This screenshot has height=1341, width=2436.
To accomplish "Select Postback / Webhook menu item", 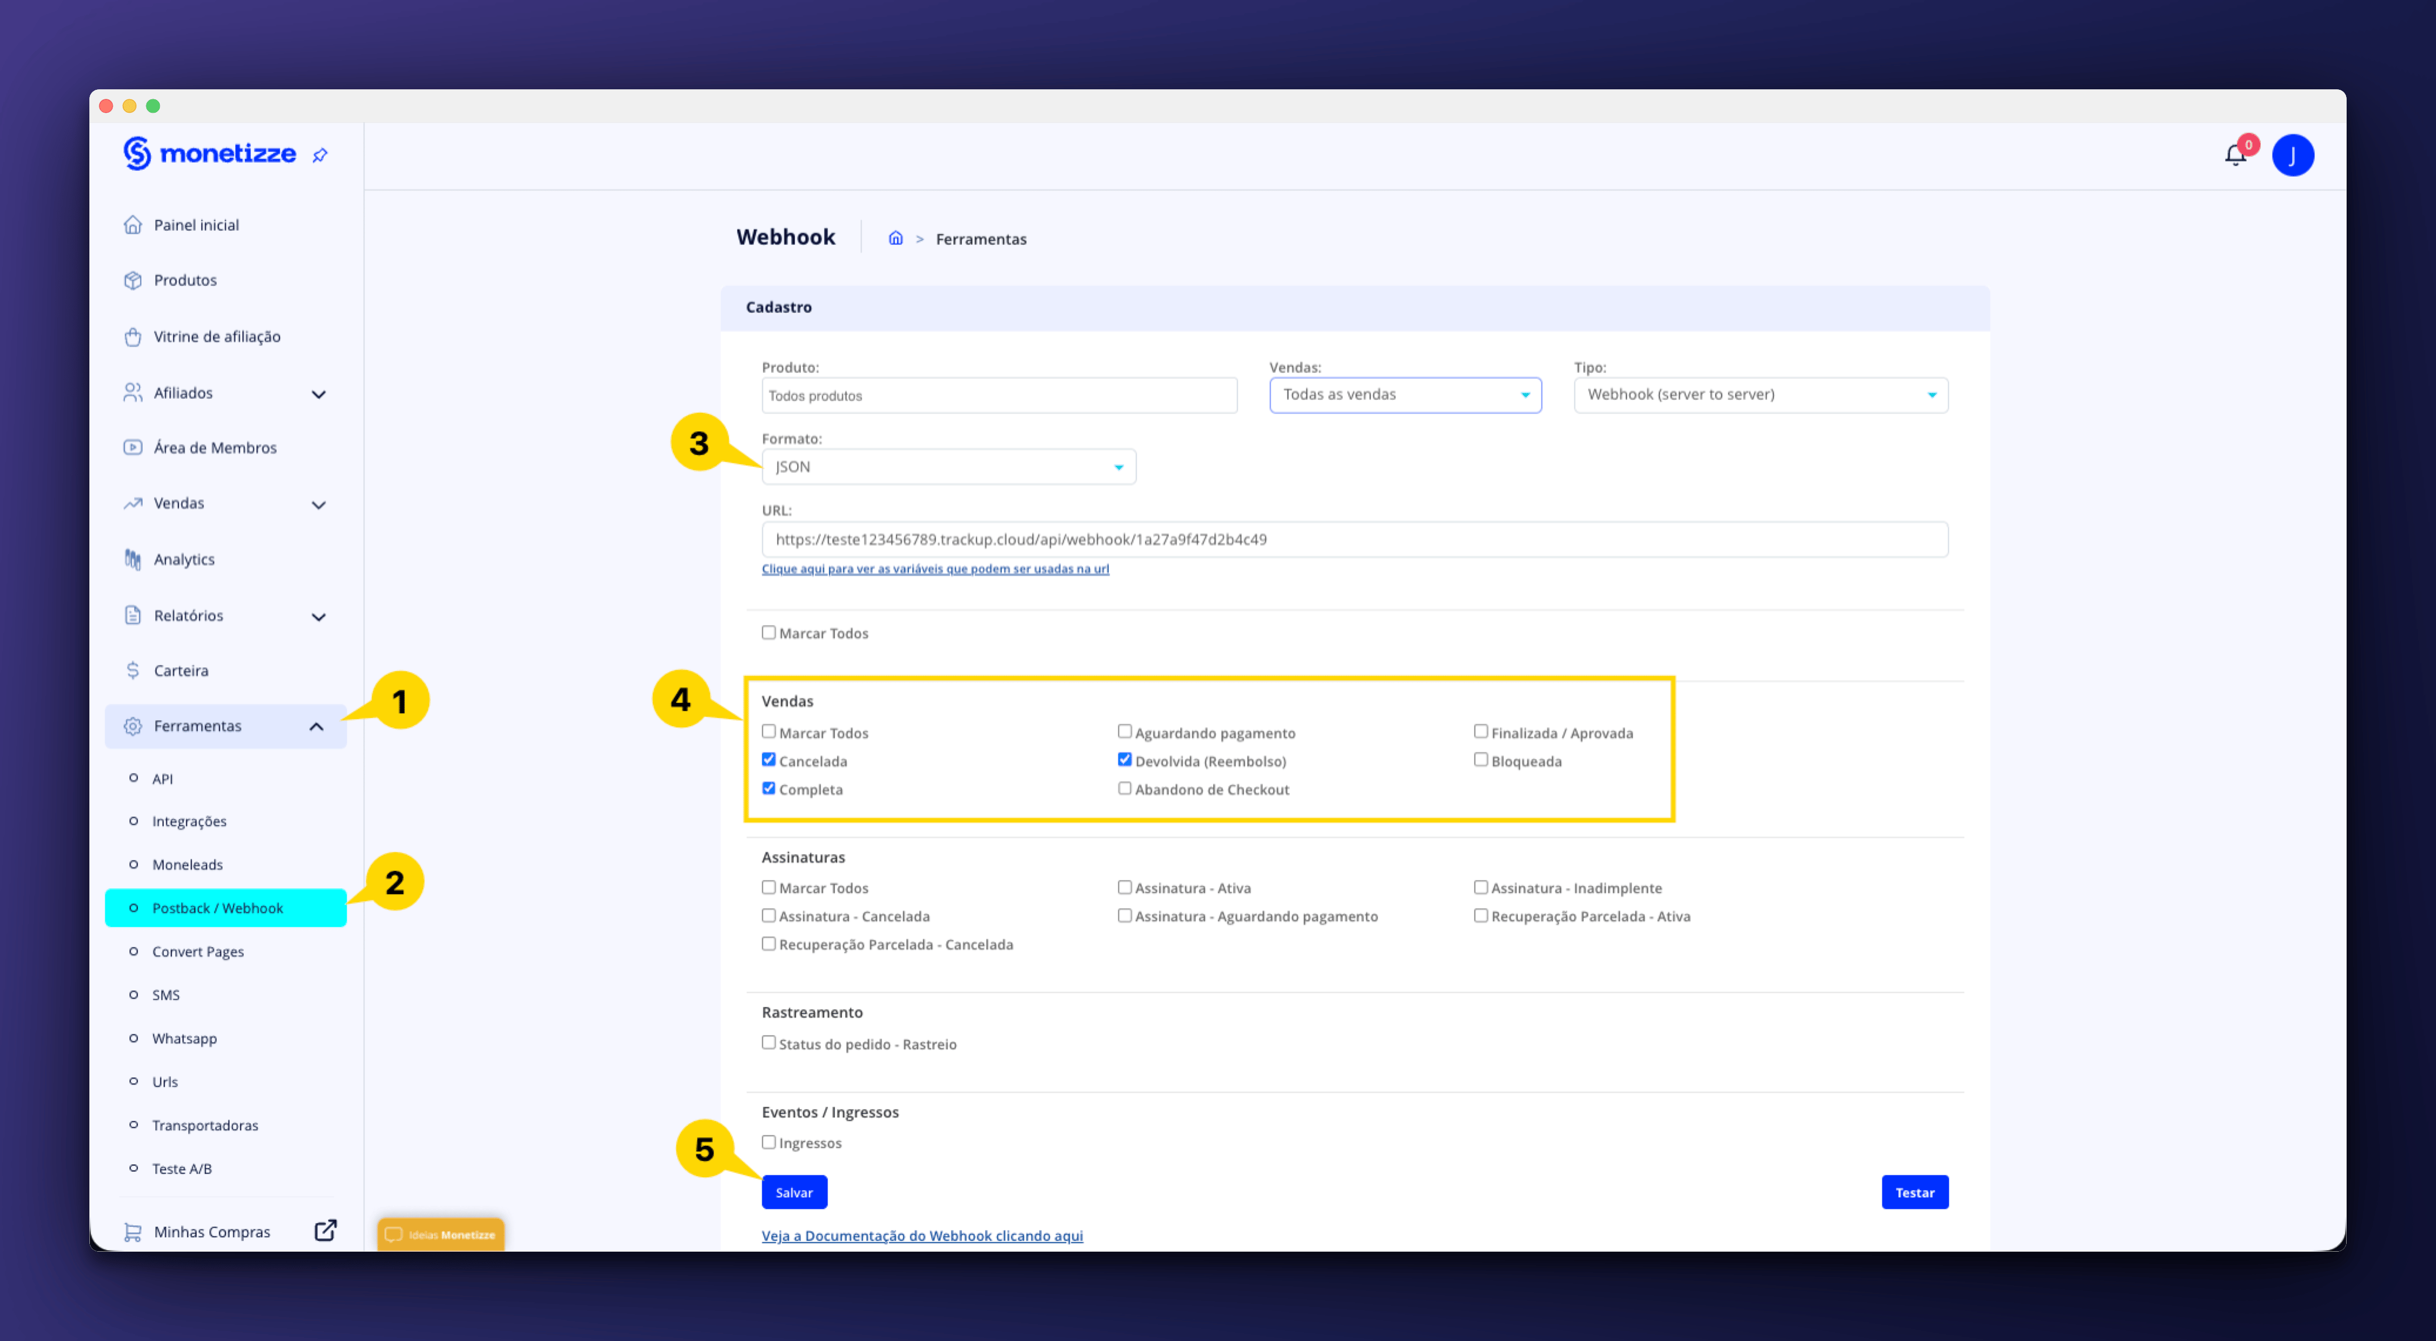I will 226,908.
